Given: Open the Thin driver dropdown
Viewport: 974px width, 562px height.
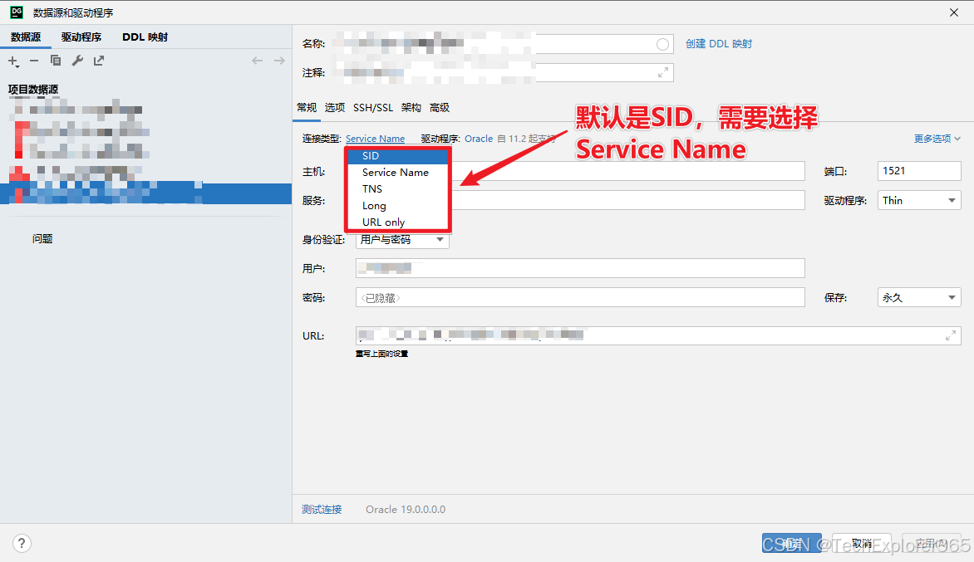Looking at the screenshot, I should coord(918,199).
